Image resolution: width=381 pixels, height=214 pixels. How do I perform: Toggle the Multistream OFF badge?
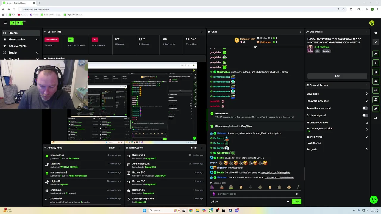pos(95,40)
